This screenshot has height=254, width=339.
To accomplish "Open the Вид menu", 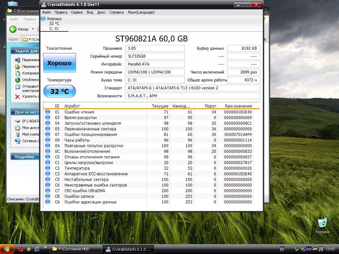I will pyautogui.click(x=90, y=12).
